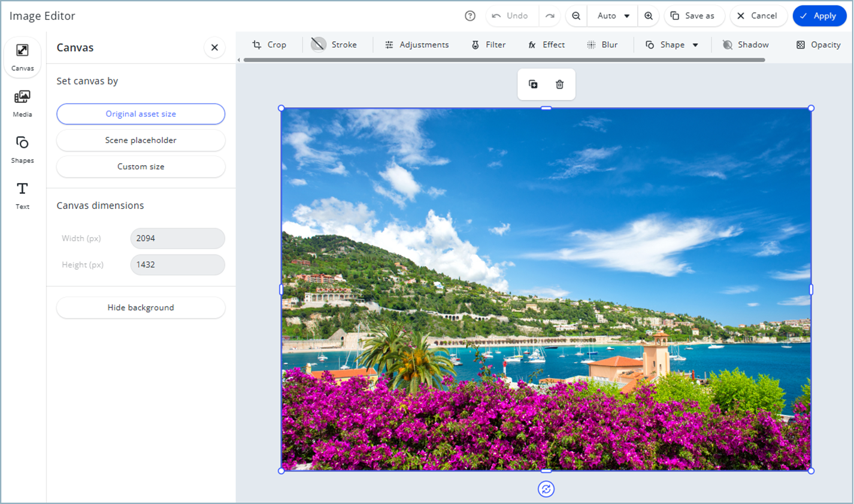Choose Scene placeholder canvas option
Image resolution: width=854 pixels, height=504 pixels.
tap(141, 140)
